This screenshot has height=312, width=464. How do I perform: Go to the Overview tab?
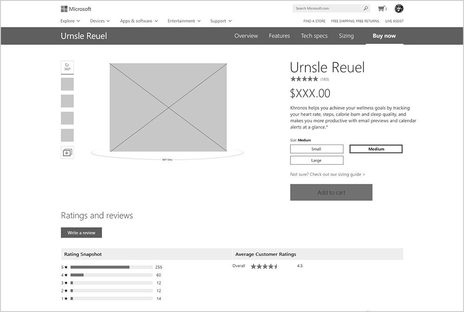(x=246, y=36)
